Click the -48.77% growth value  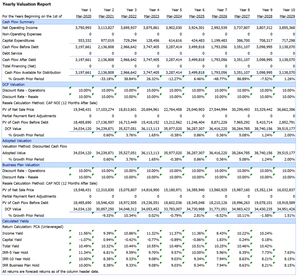[220, 79]
